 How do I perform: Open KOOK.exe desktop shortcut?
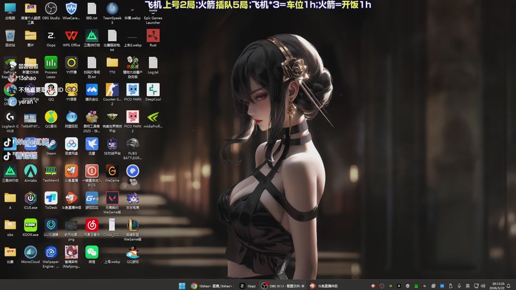[30, 225]
